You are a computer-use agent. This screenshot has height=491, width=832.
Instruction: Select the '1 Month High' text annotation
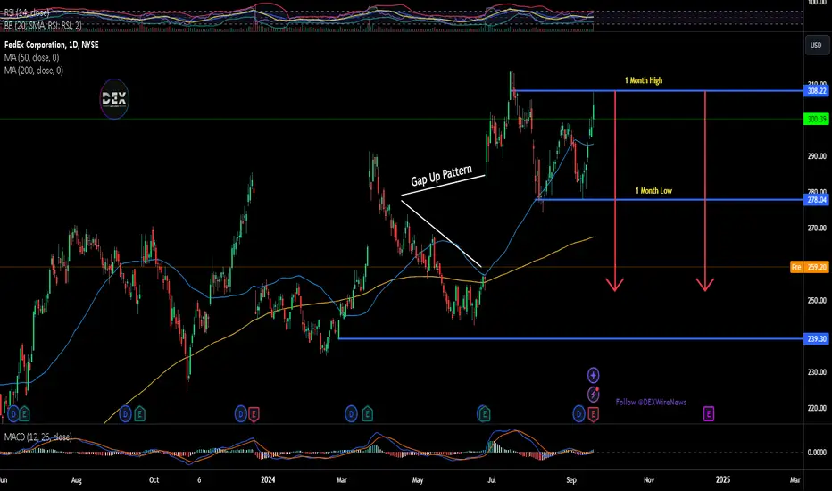643,80
